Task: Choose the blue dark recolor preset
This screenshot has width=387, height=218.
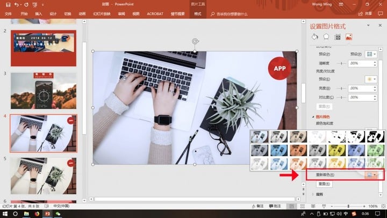Action: coord(279,150)
